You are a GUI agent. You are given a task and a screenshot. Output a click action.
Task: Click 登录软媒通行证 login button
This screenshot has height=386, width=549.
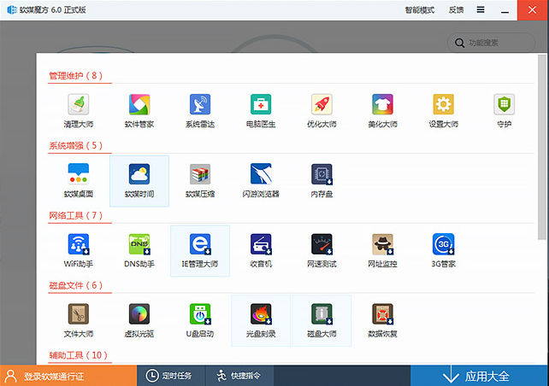pyautogui.click(x=68, y=376)
